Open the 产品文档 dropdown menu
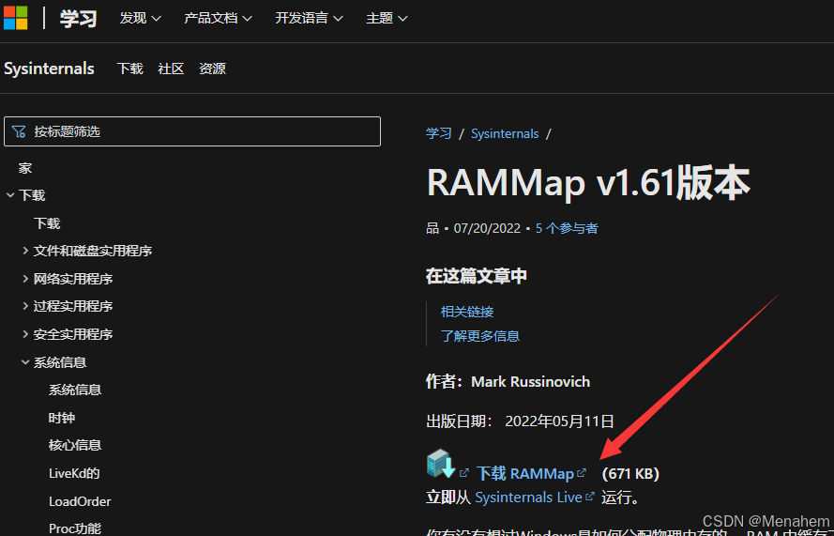 click(x=218, y=18)
